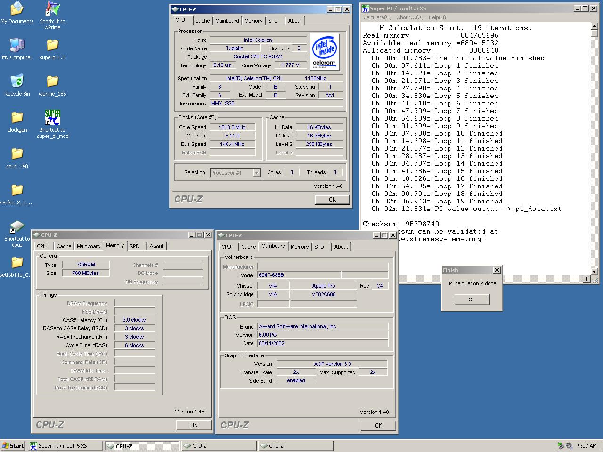Click the Bus Speed 146.4 MHz field
603x452 pixels.
pos(232,144)
